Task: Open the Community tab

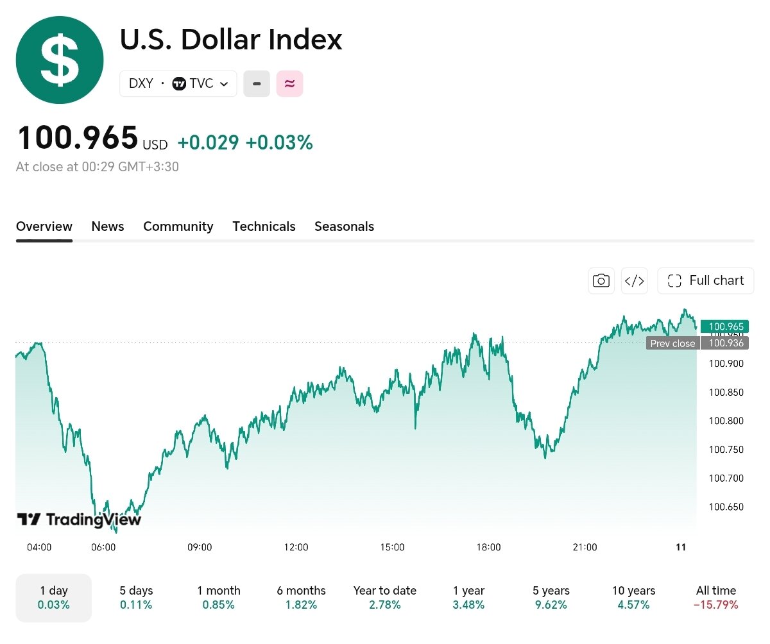Action: tap(178, 226)
